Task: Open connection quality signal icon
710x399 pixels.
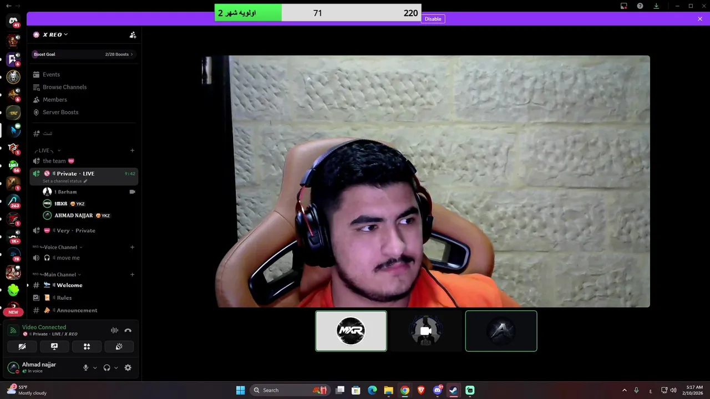Action: 13,330
